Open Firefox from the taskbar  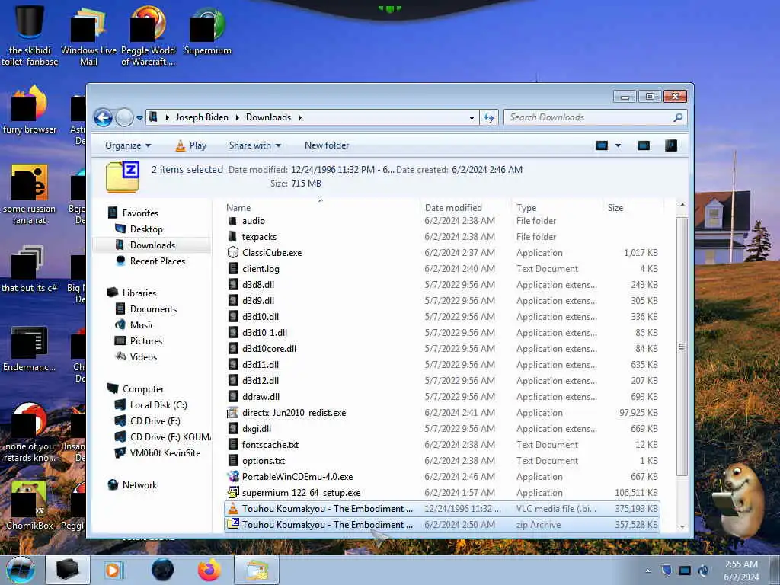(x=209, y=570)
